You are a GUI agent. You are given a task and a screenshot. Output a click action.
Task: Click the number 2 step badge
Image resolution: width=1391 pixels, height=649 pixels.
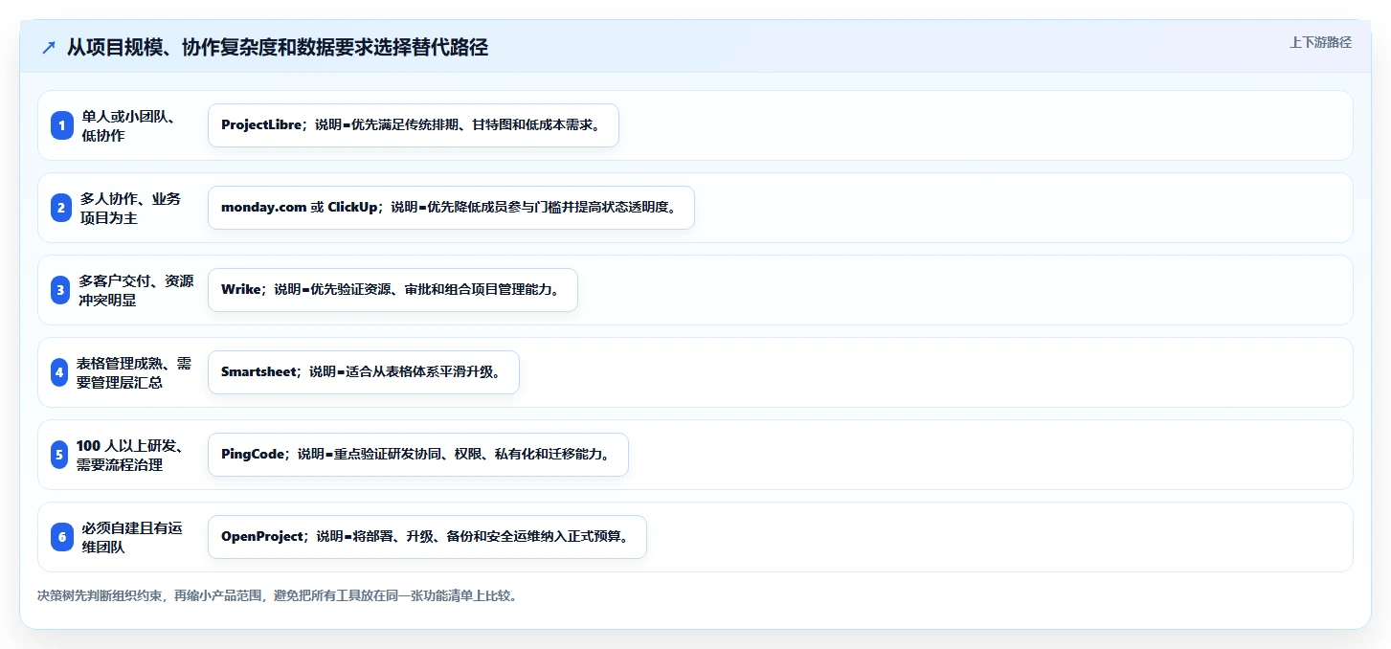(x=62, y=208)
